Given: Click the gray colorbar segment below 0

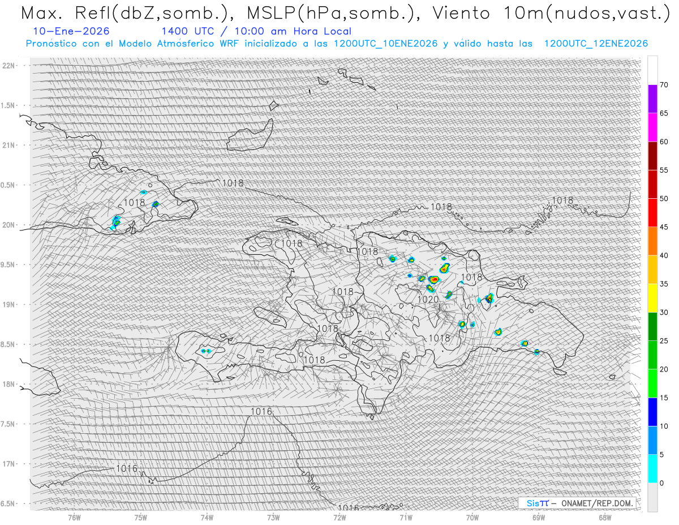Looking at the screenshot, I should 652,497.
